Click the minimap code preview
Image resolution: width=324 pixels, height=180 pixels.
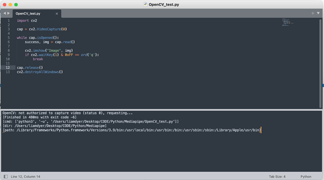[288, 22]
